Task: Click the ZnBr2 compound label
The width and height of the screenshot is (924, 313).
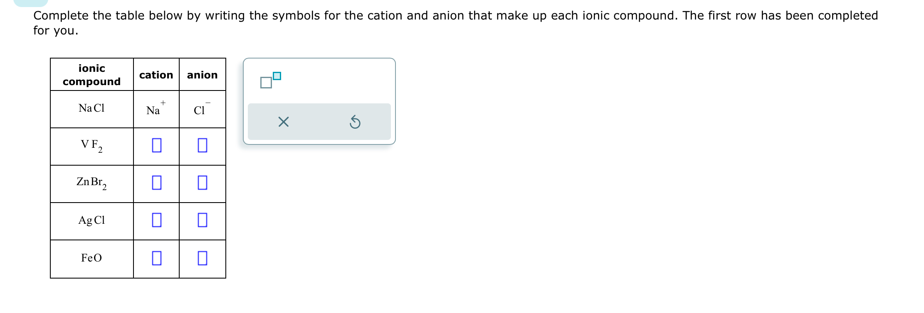Action: 91,183
